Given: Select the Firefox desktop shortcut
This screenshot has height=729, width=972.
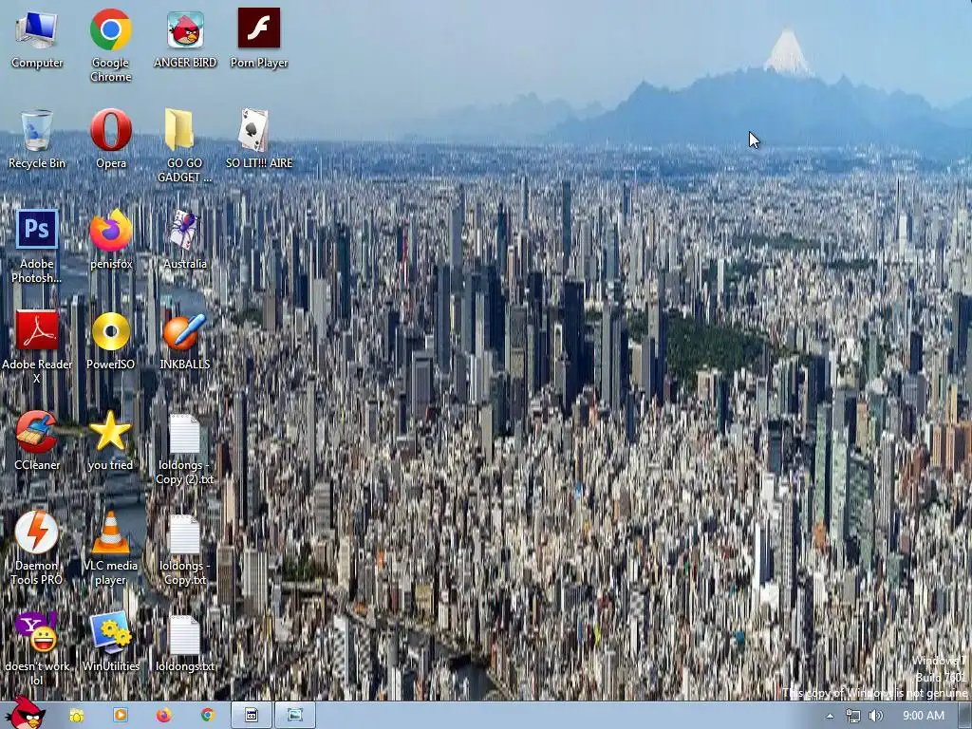Looking at the screenshot, I should [110, 239].
